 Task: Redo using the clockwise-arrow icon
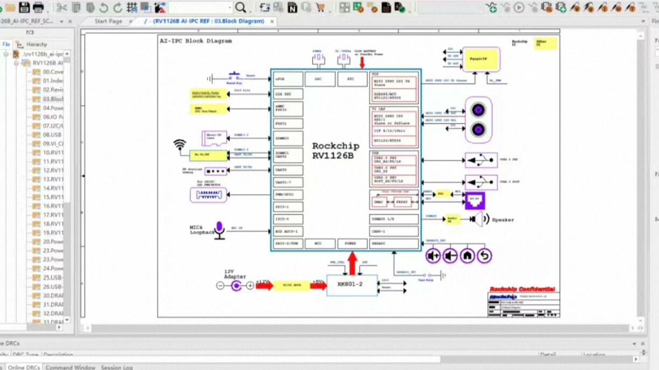pyautogui.click(x=117, y=8)
